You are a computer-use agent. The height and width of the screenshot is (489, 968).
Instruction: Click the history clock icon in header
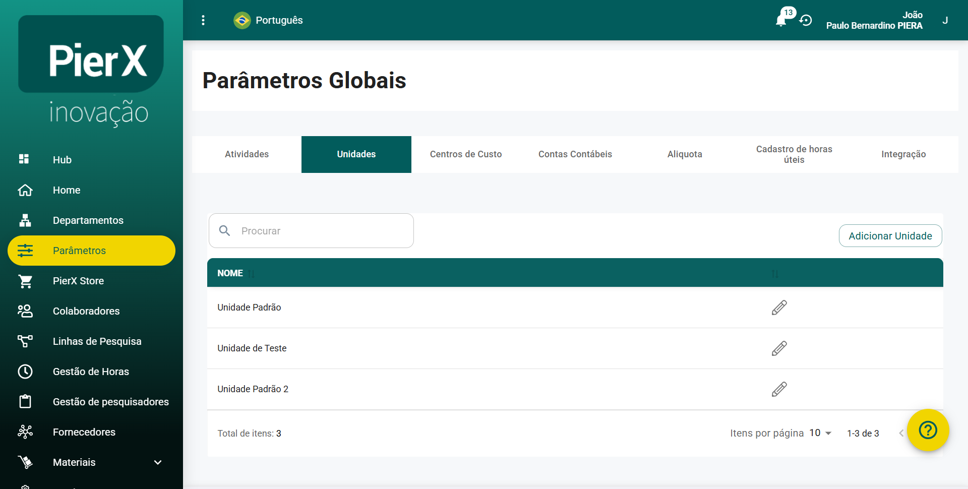tap(806, 21)
